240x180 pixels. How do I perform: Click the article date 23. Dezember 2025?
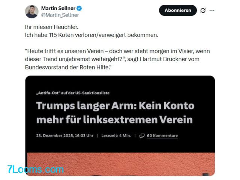pos(65,136)
